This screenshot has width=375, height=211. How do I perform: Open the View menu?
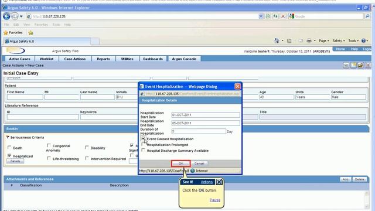26,25
